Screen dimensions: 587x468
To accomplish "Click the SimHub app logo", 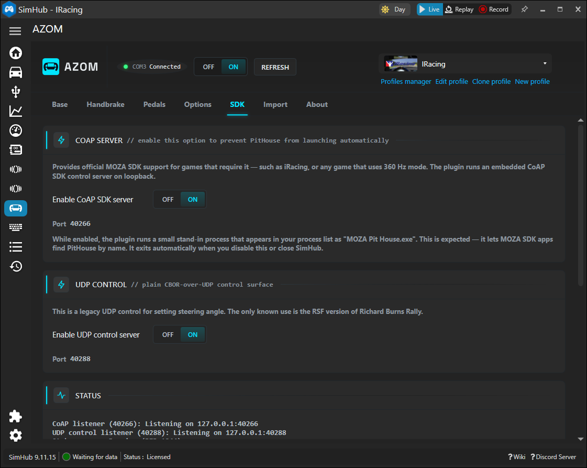I will (x=9, y=9).
